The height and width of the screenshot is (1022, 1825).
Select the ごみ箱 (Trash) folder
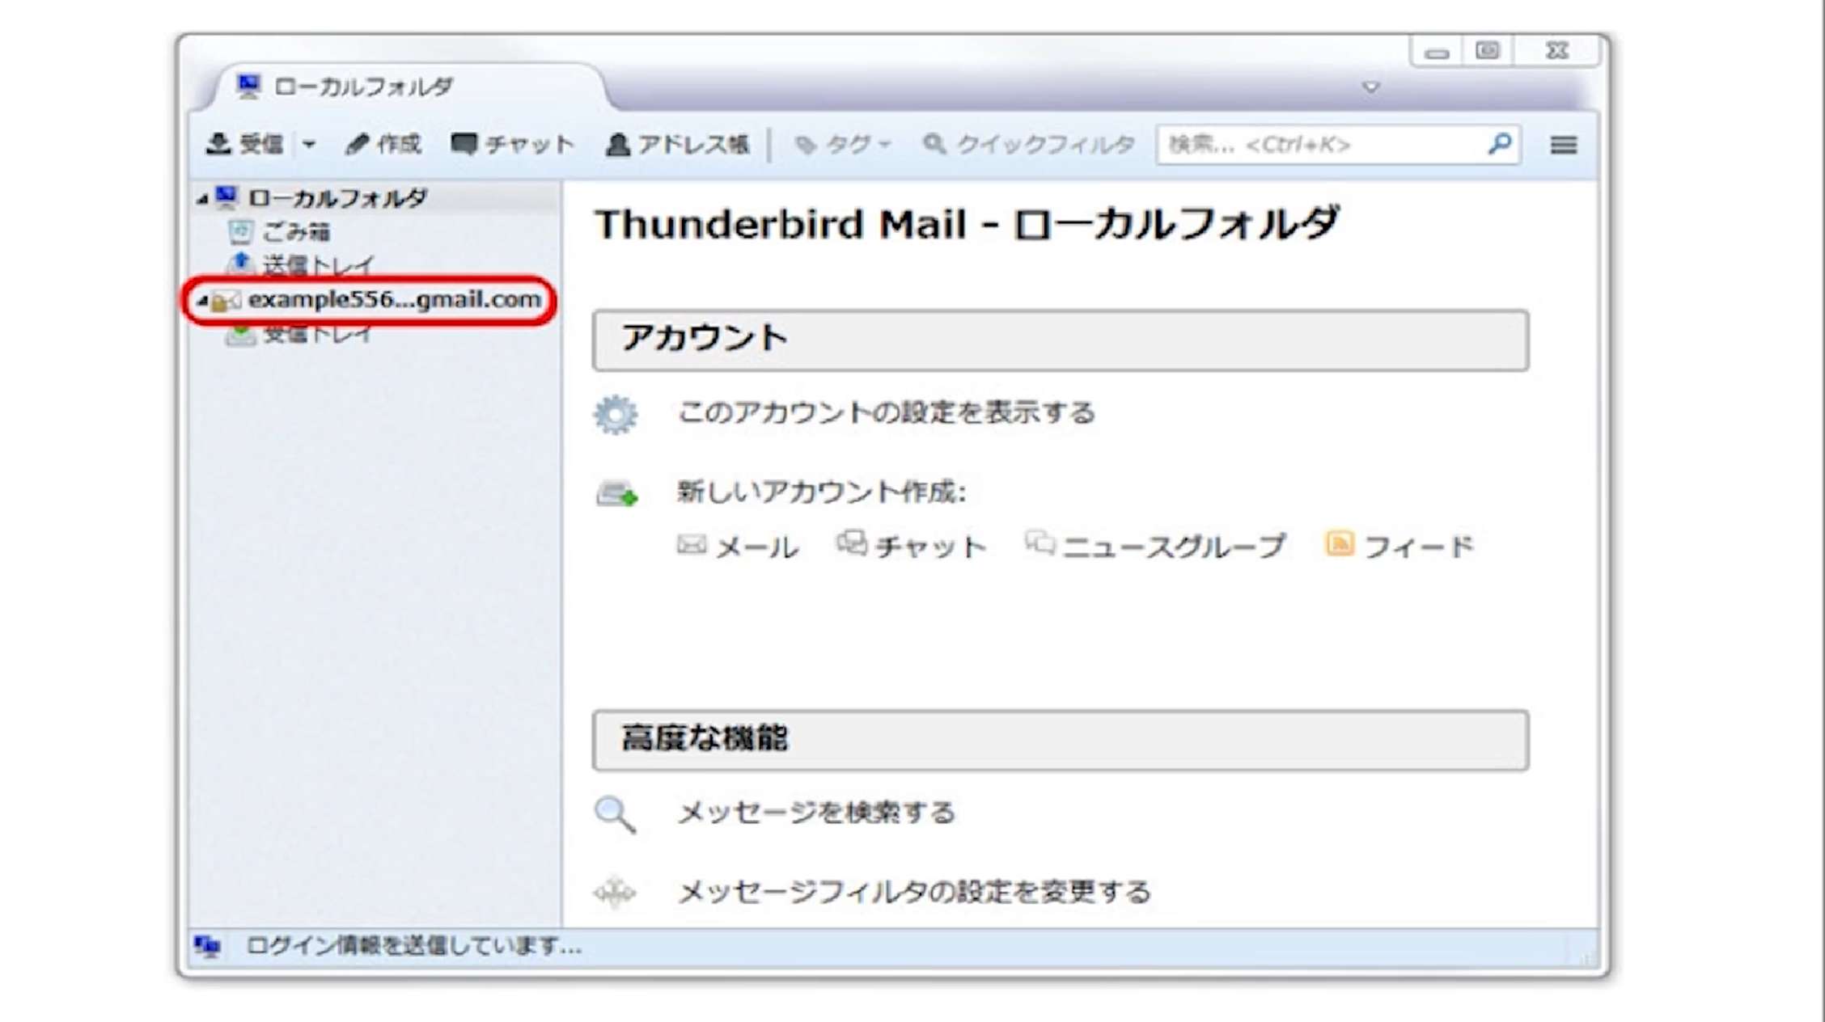[x=296, y=233]
